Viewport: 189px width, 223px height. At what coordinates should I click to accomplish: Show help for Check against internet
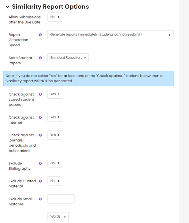point(40,117)
